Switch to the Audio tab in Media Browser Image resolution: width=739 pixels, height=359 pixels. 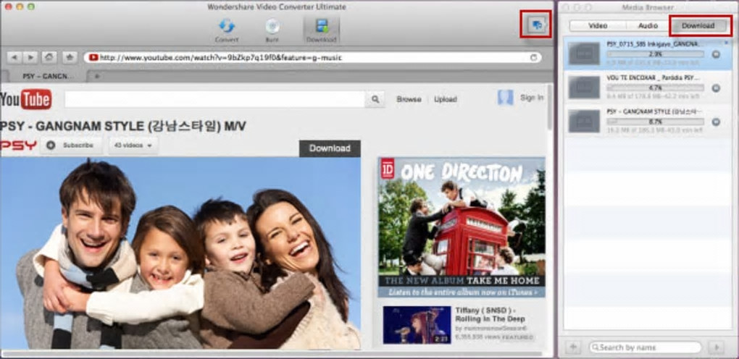[x=648, y=25]
